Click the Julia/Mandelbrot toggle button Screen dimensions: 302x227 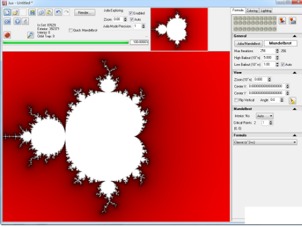(x=248, y=44)
